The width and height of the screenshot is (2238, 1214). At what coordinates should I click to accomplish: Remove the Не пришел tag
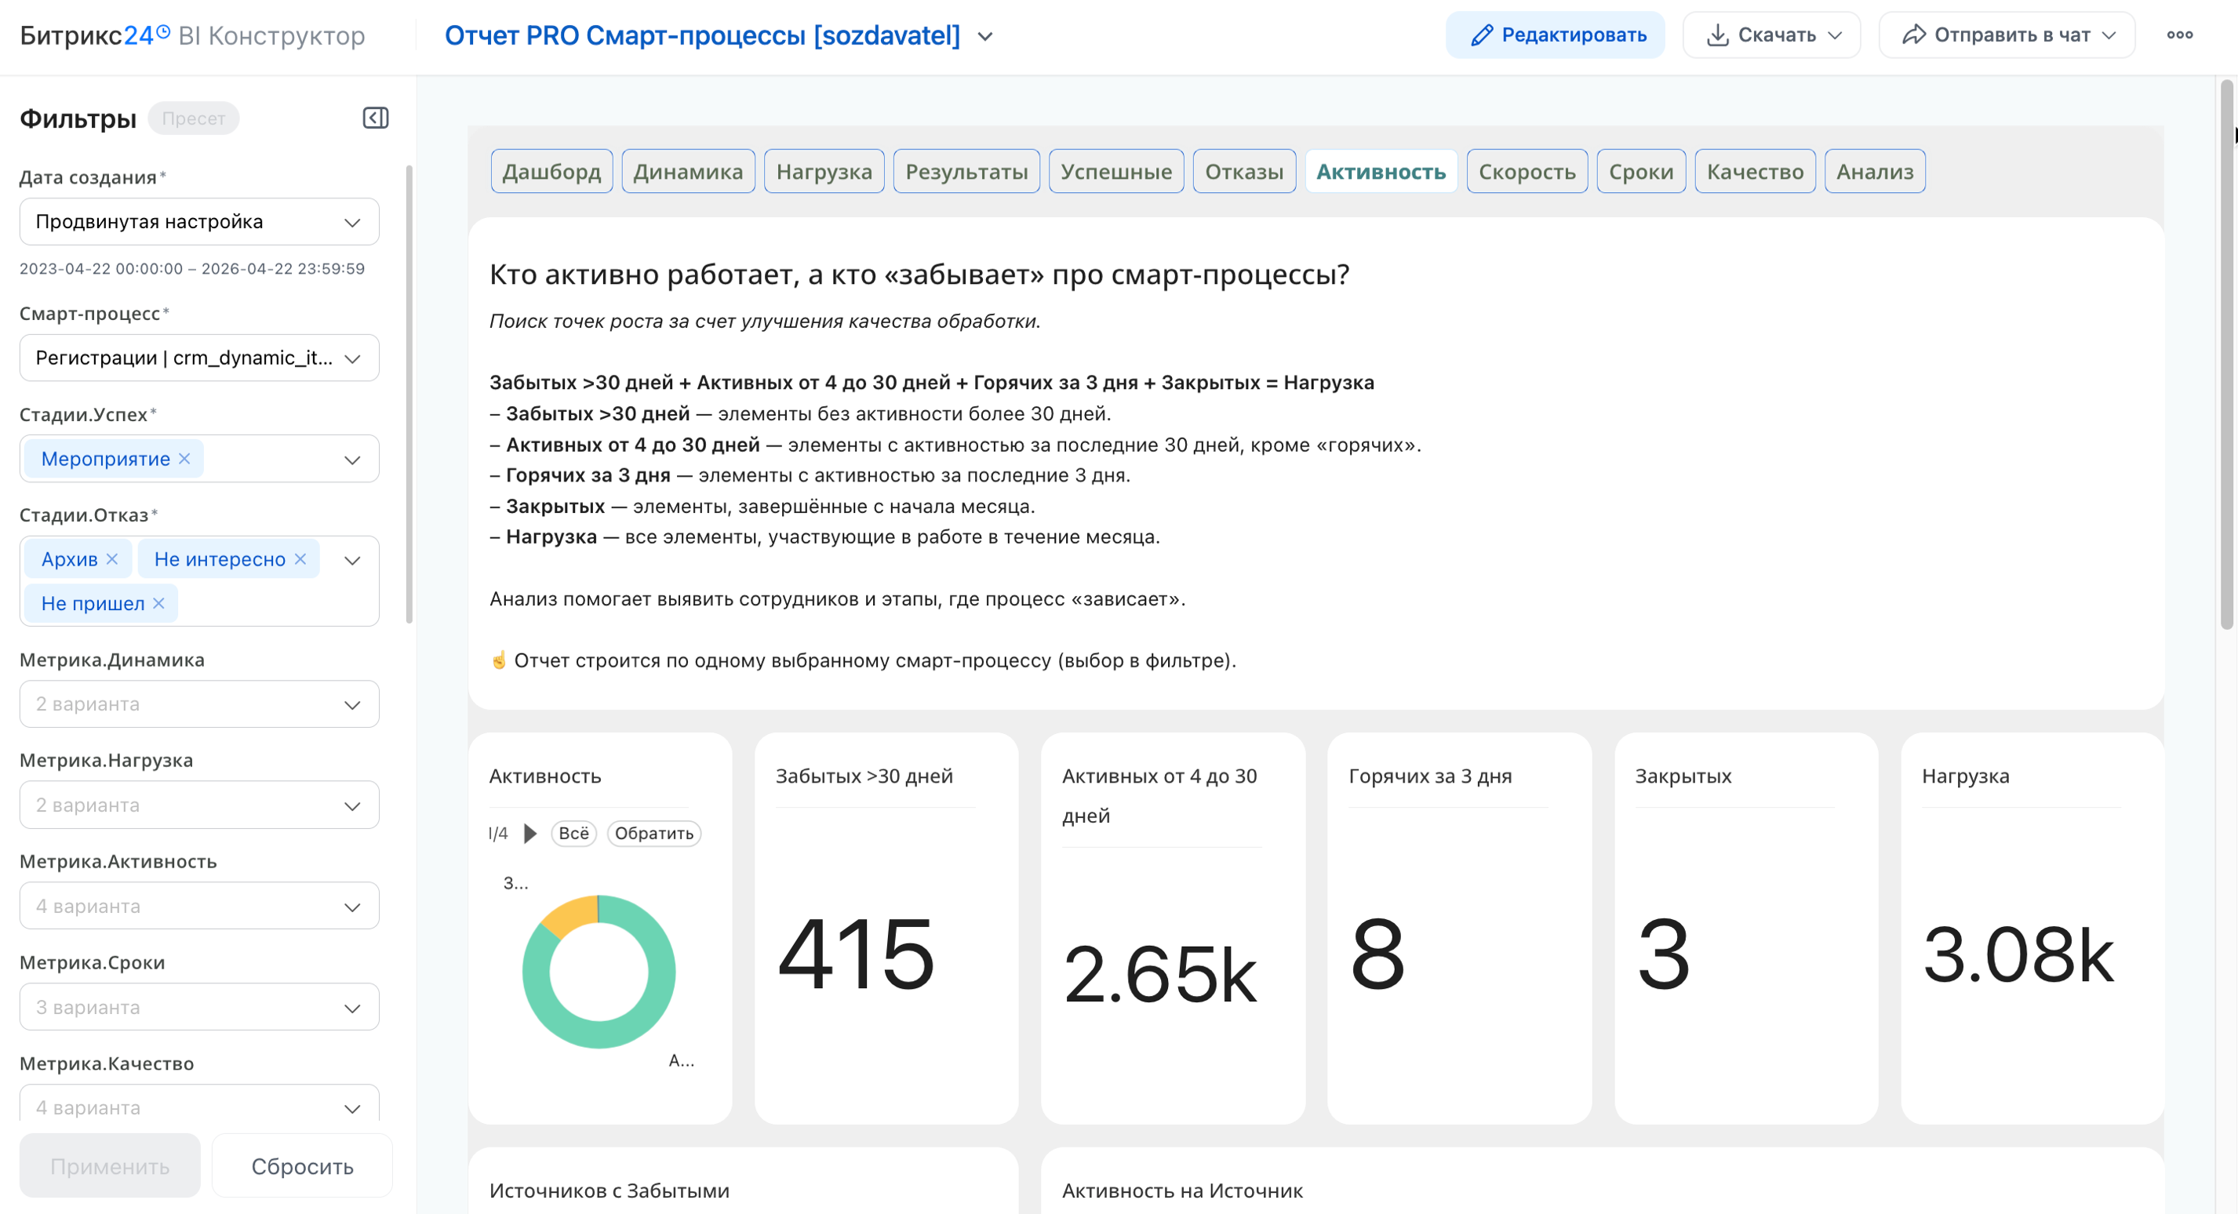pos(159,604)
